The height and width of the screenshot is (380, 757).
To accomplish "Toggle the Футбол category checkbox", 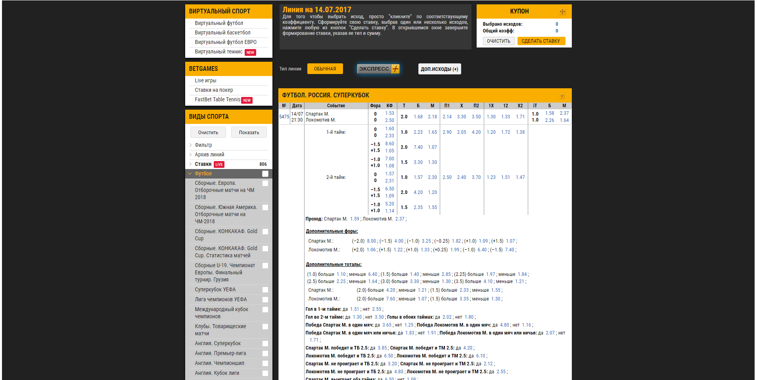I will click(x=265, y=174).
